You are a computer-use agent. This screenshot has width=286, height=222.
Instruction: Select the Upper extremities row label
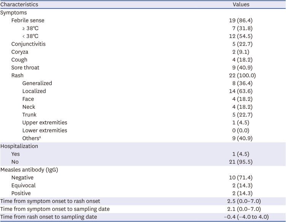click(x=45, y=123)
